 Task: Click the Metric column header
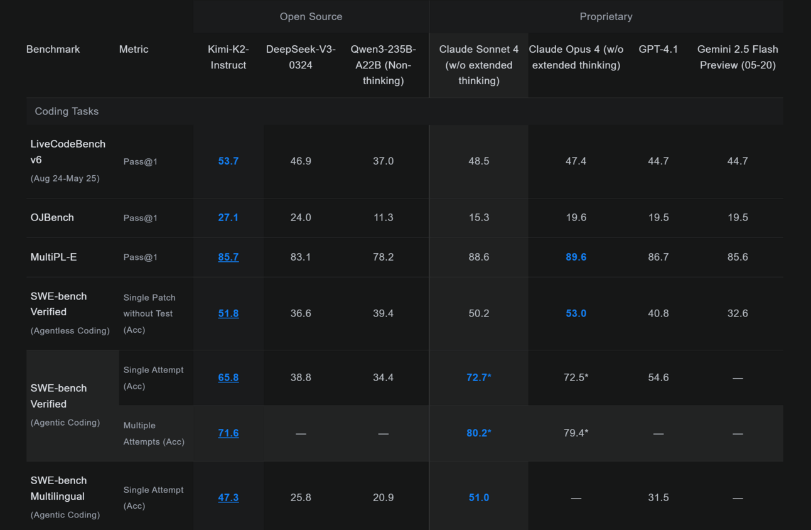(134, 49)
